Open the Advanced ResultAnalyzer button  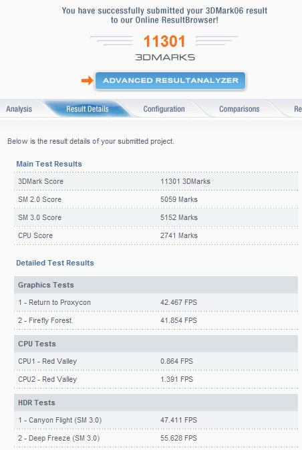coord(170,81)
